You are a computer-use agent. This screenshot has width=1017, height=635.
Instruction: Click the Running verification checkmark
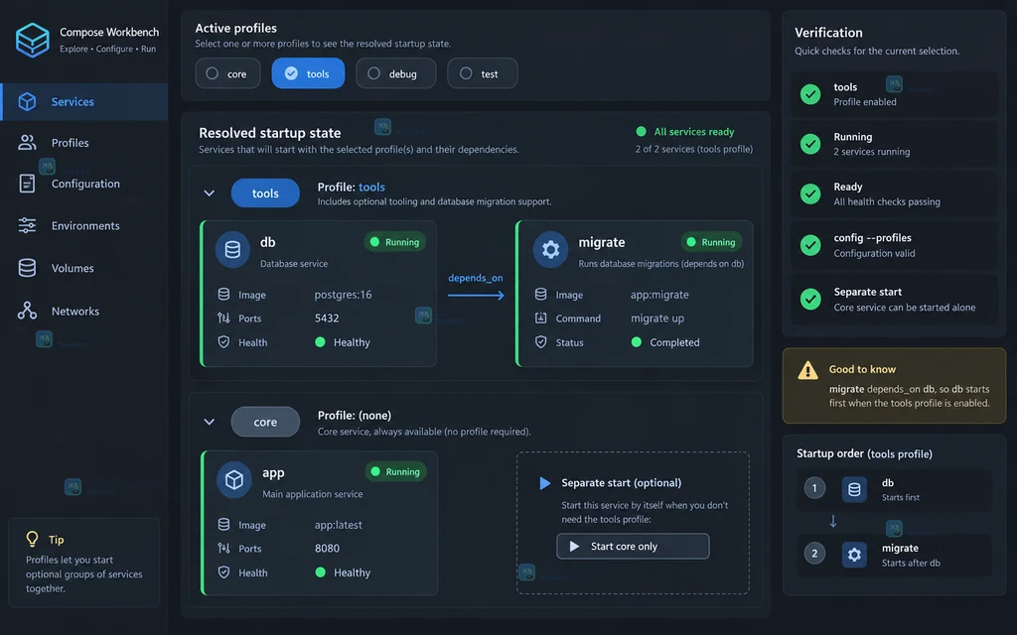810,144
